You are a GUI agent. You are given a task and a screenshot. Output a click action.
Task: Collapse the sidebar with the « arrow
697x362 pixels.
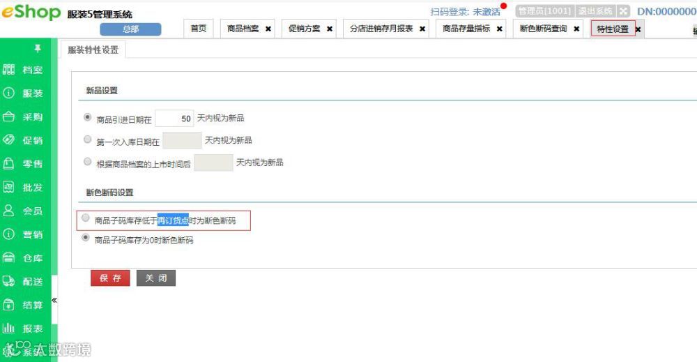(54, 300)
